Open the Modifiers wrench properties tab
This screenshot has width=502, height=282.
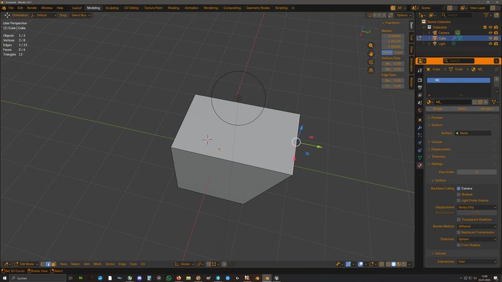[x=420, y=127]
